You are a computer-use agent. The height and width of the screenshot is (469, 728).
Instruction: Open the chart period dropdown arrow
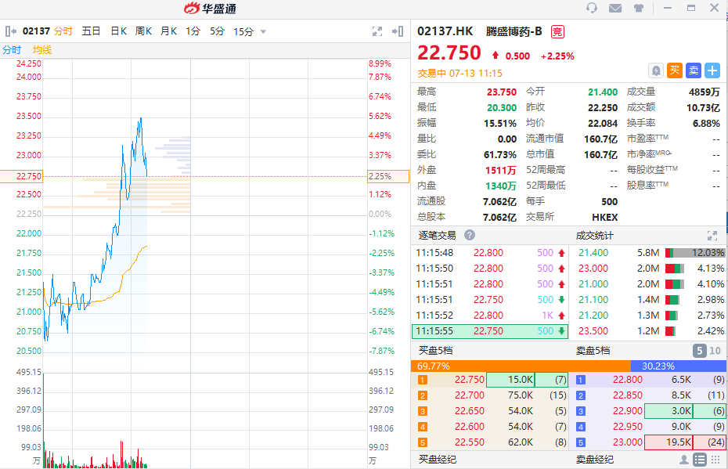click(x=263, y=31)
